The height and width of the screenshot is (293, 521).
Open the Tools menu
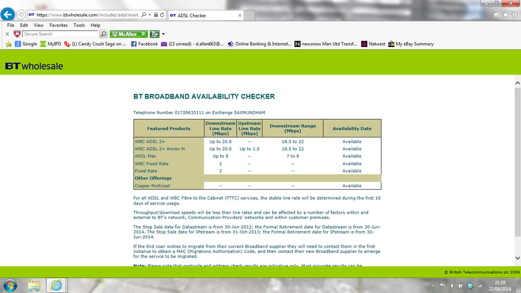point(79,25)
